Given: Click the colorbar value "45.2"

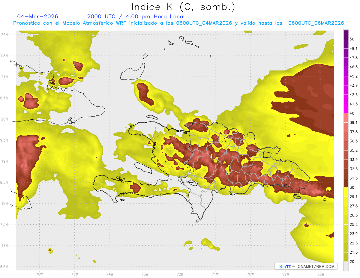Looking at the screenshot, I should click(354, 76).
